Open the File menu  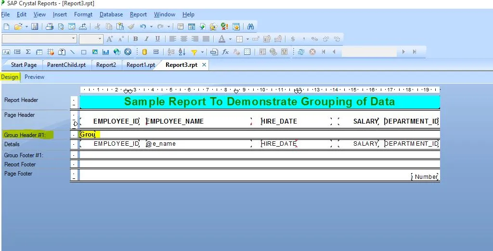point(5,14)
